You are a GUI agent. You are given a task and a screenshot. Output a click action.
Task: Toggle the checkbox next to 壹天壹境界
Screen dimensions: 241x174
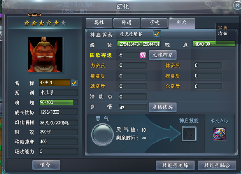157,34
